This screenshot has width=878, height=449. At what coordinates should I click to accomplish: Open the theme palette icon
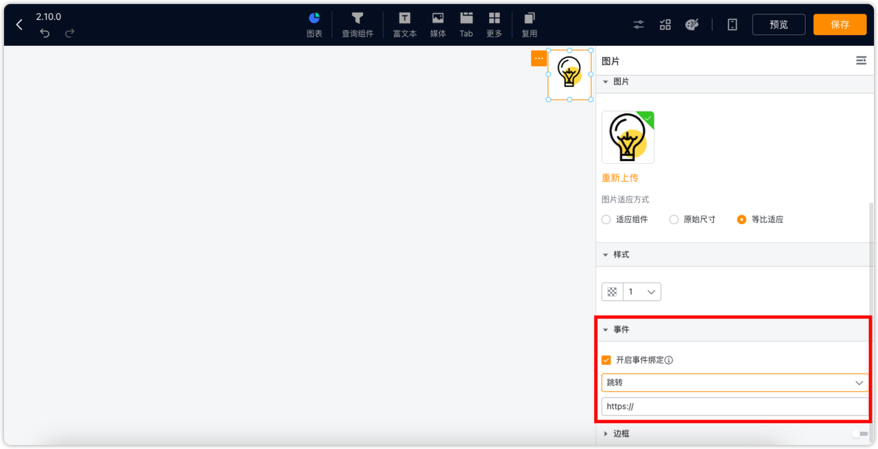click(692, 24)
